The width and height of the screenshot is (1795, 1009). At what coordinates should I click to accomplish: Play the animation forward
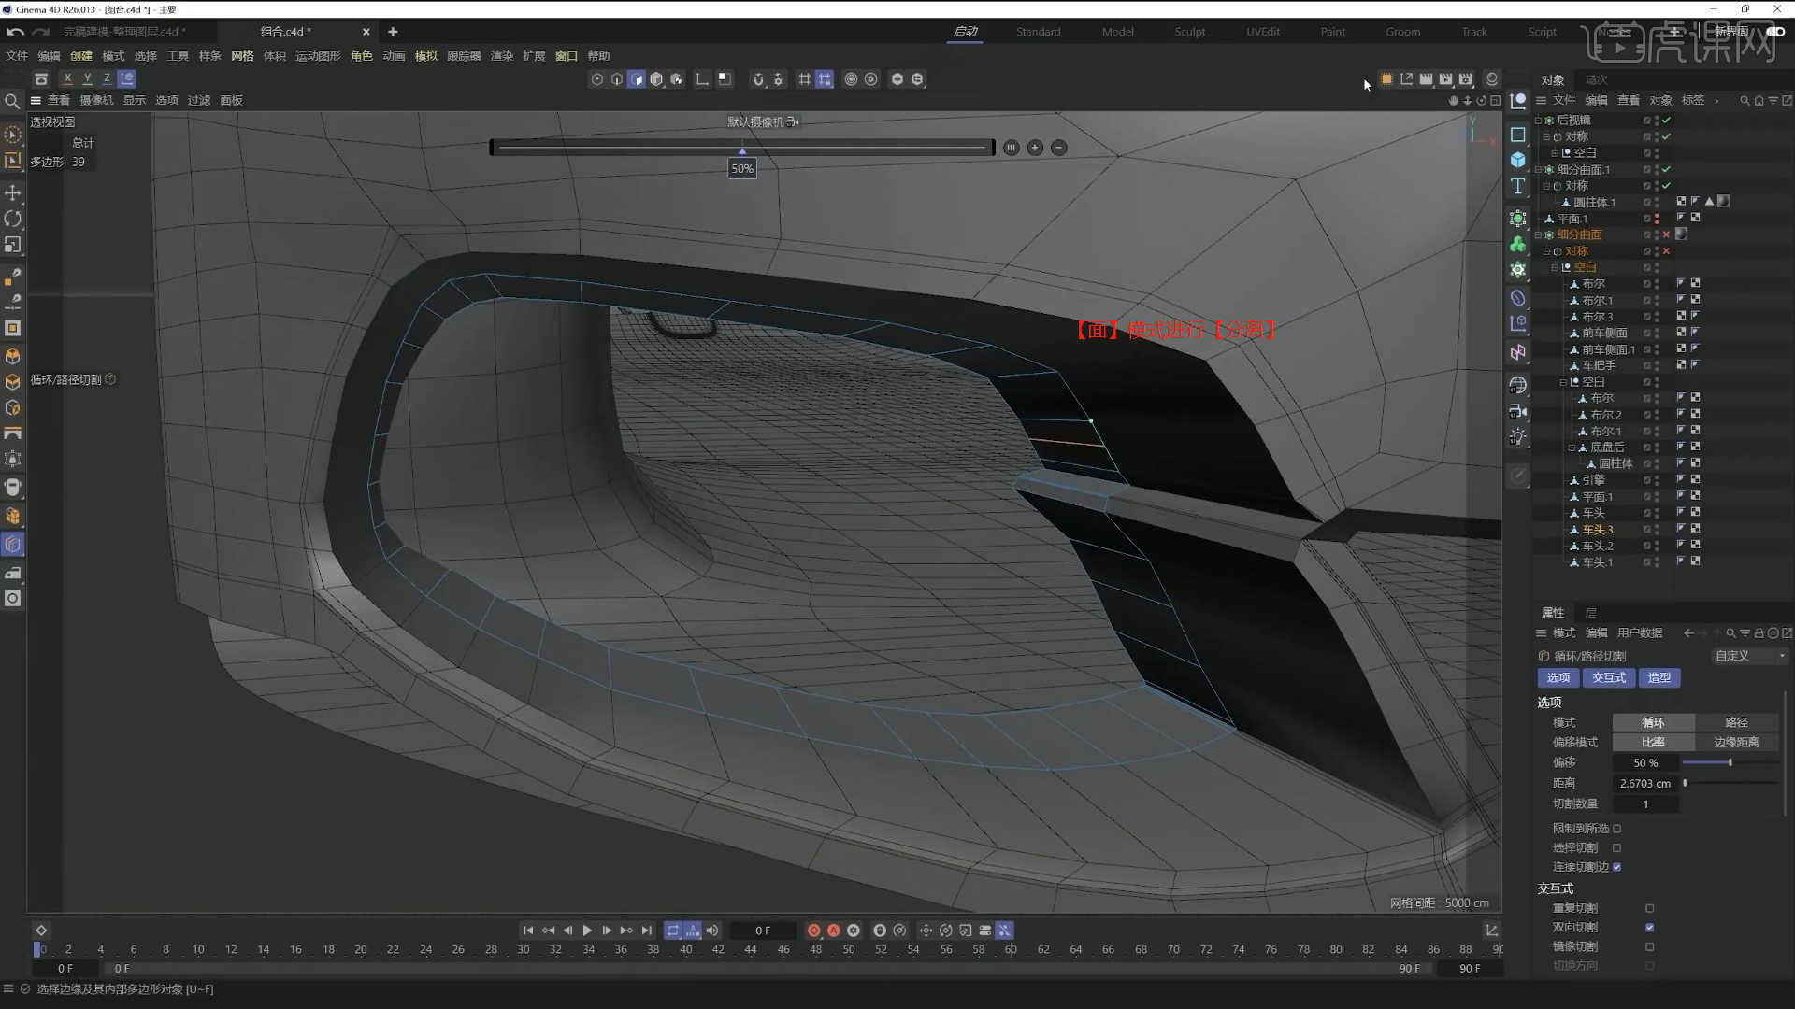coord(587,931)
